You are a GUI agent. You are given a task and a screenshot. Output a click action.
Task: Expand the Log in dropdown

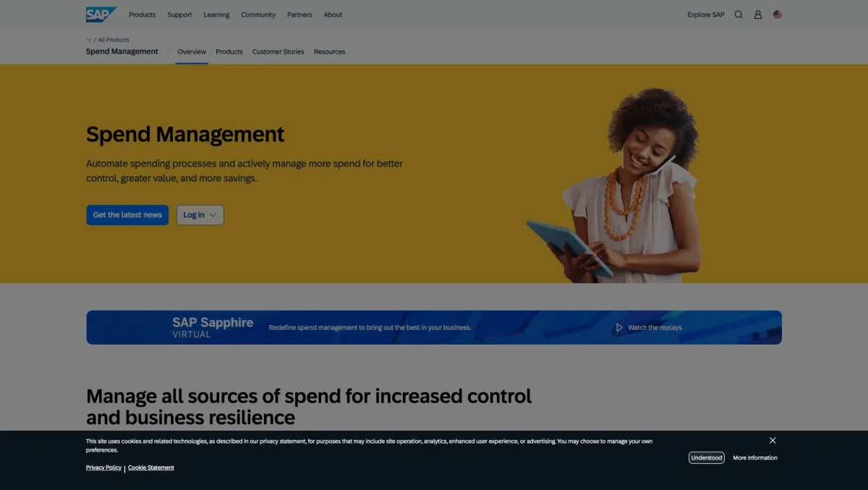coord(200,215)
